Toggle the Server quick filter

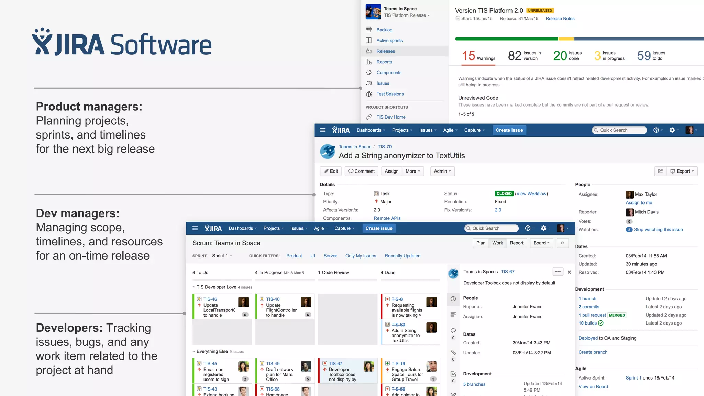point(330,256)
